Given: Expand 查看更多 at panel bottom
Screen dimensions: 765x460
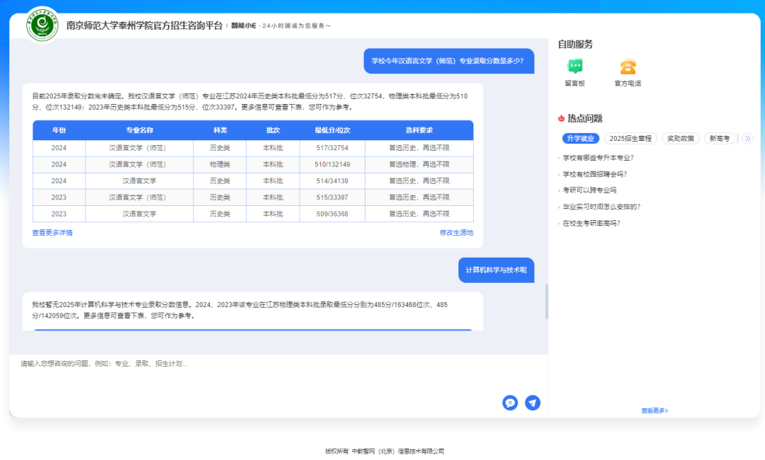Looking at the screenshot, I should click(654, 410).
